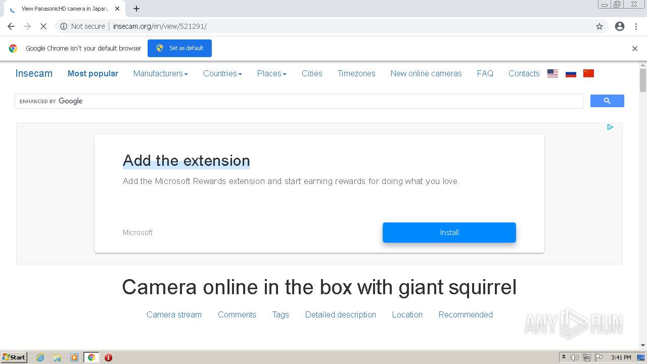Open the media player taskbar icon
This screenshot has width=647, height=364.
pyautogui.click(x=74, y=357)
